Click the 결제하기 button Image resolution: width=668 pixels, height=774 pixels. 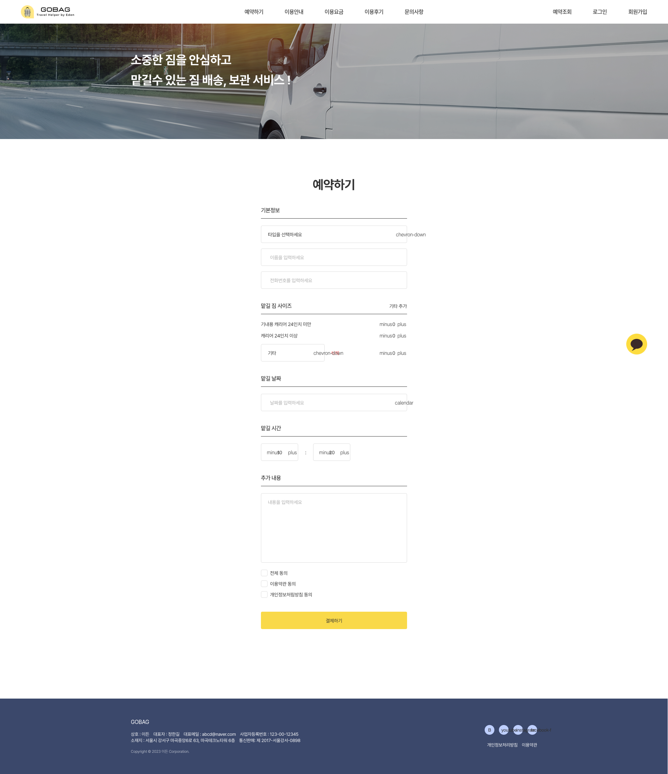coord(334,620)
